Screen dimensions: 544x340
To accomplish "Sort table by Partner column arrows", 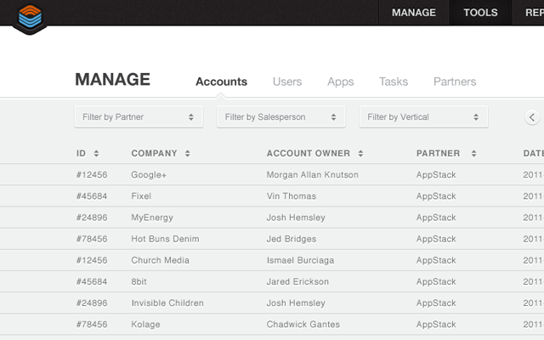I will pos(474,153).
